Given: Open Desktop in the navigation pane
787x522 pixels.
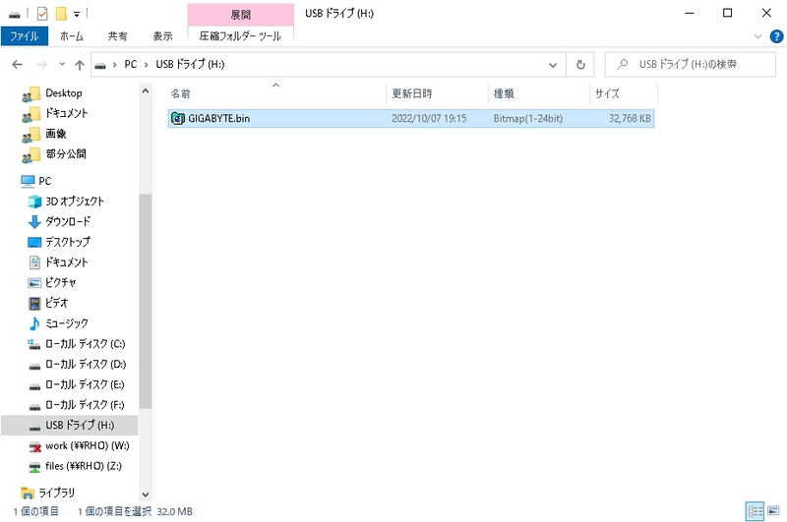Looking at the screenshot, I should tap(63, 92).
